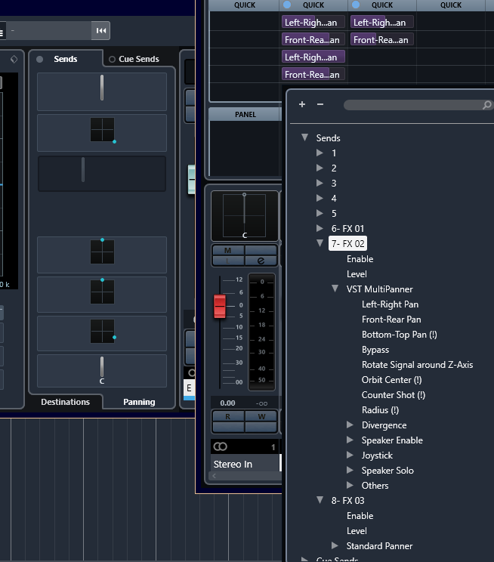Click the search magnifier icon
This screenshot has height=562, width=494.
487,105
